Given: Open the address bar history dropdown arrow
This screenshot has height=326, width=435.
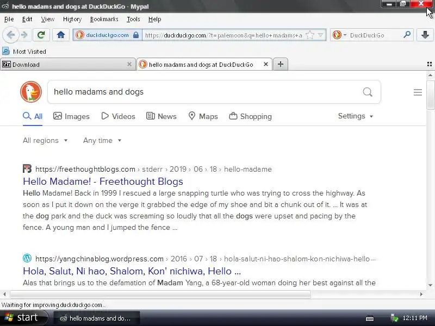Looking at the screenshot, I should [x=321, y=35].
